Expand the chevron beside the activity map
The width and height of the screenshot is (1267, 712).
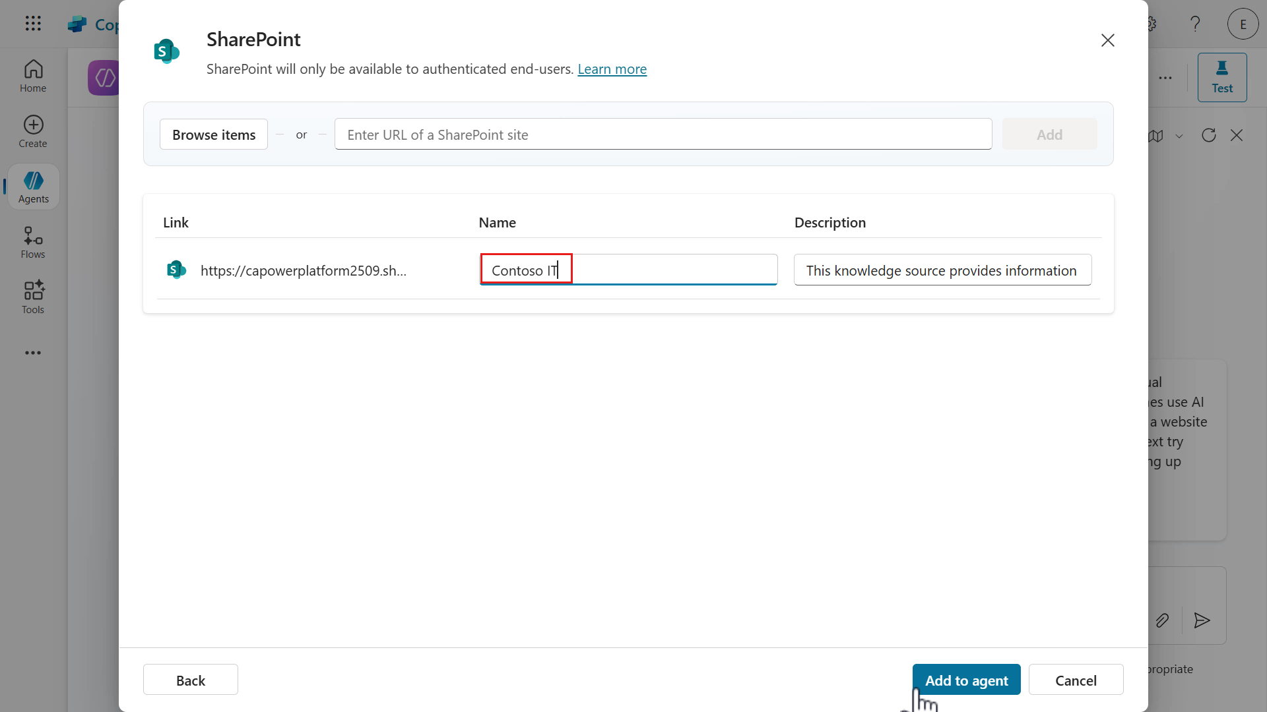tap(1181, 136)
